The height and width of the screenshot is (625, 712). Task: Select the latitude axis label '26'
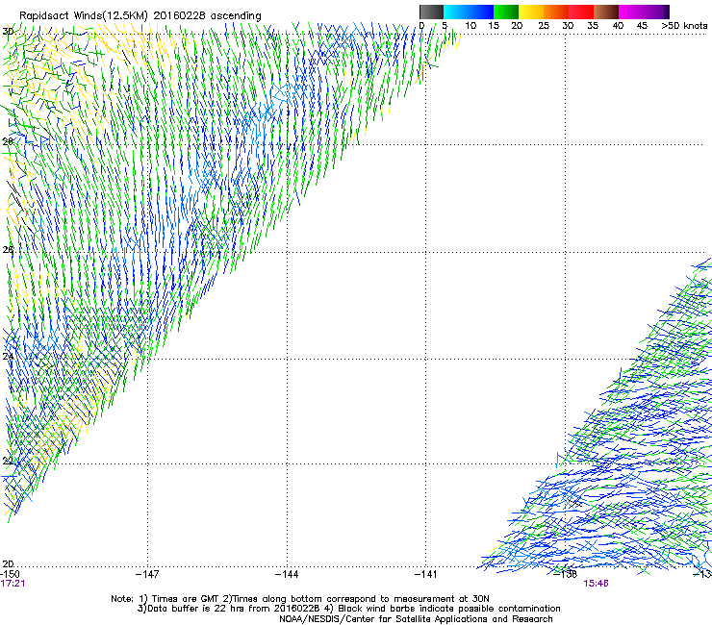(x=8, y=250)
